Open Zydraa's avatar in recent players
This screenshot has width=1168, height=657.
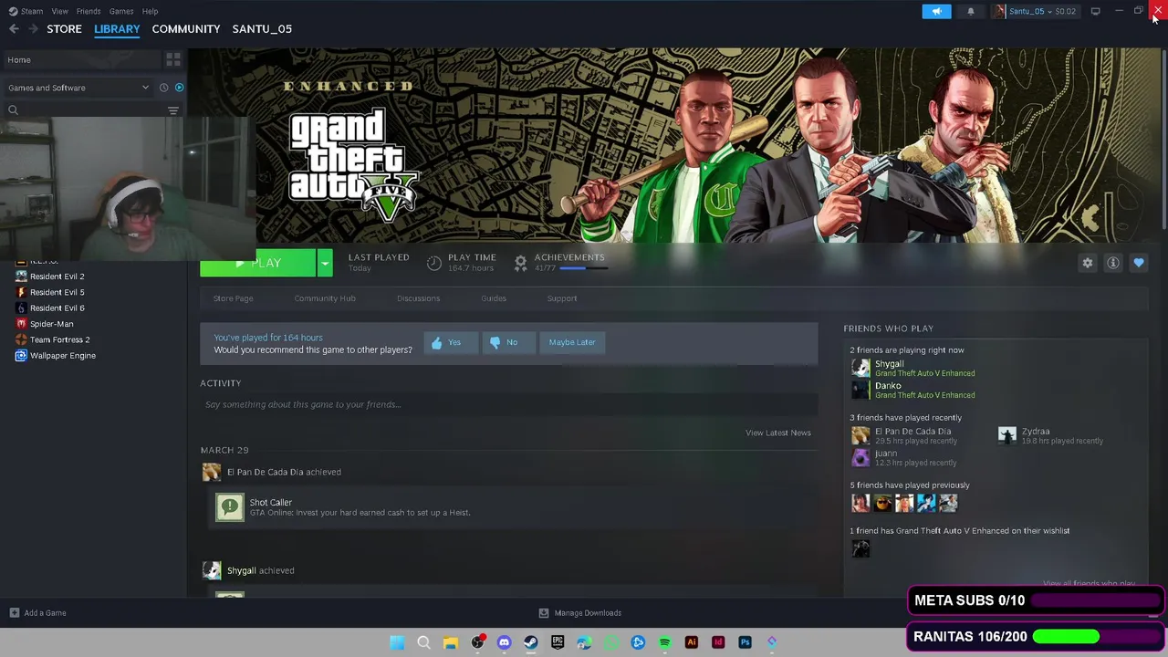coord(1006,435)
